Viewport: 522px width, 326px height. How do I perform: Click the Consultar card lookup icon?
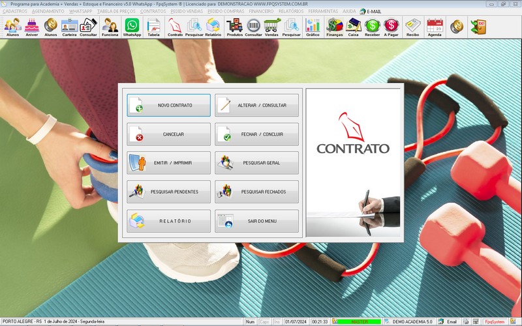[88, 27]
